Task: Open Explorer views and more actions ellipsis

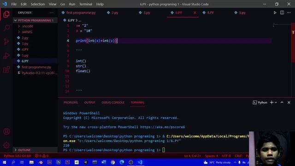Action: pyautogui.click(x=51, y=12)
